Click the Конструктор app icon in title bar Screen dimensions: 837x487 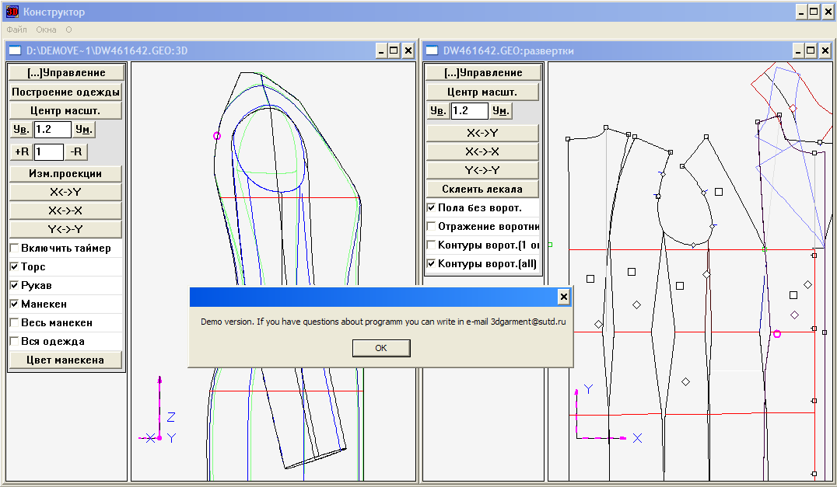tap(12, 12)
